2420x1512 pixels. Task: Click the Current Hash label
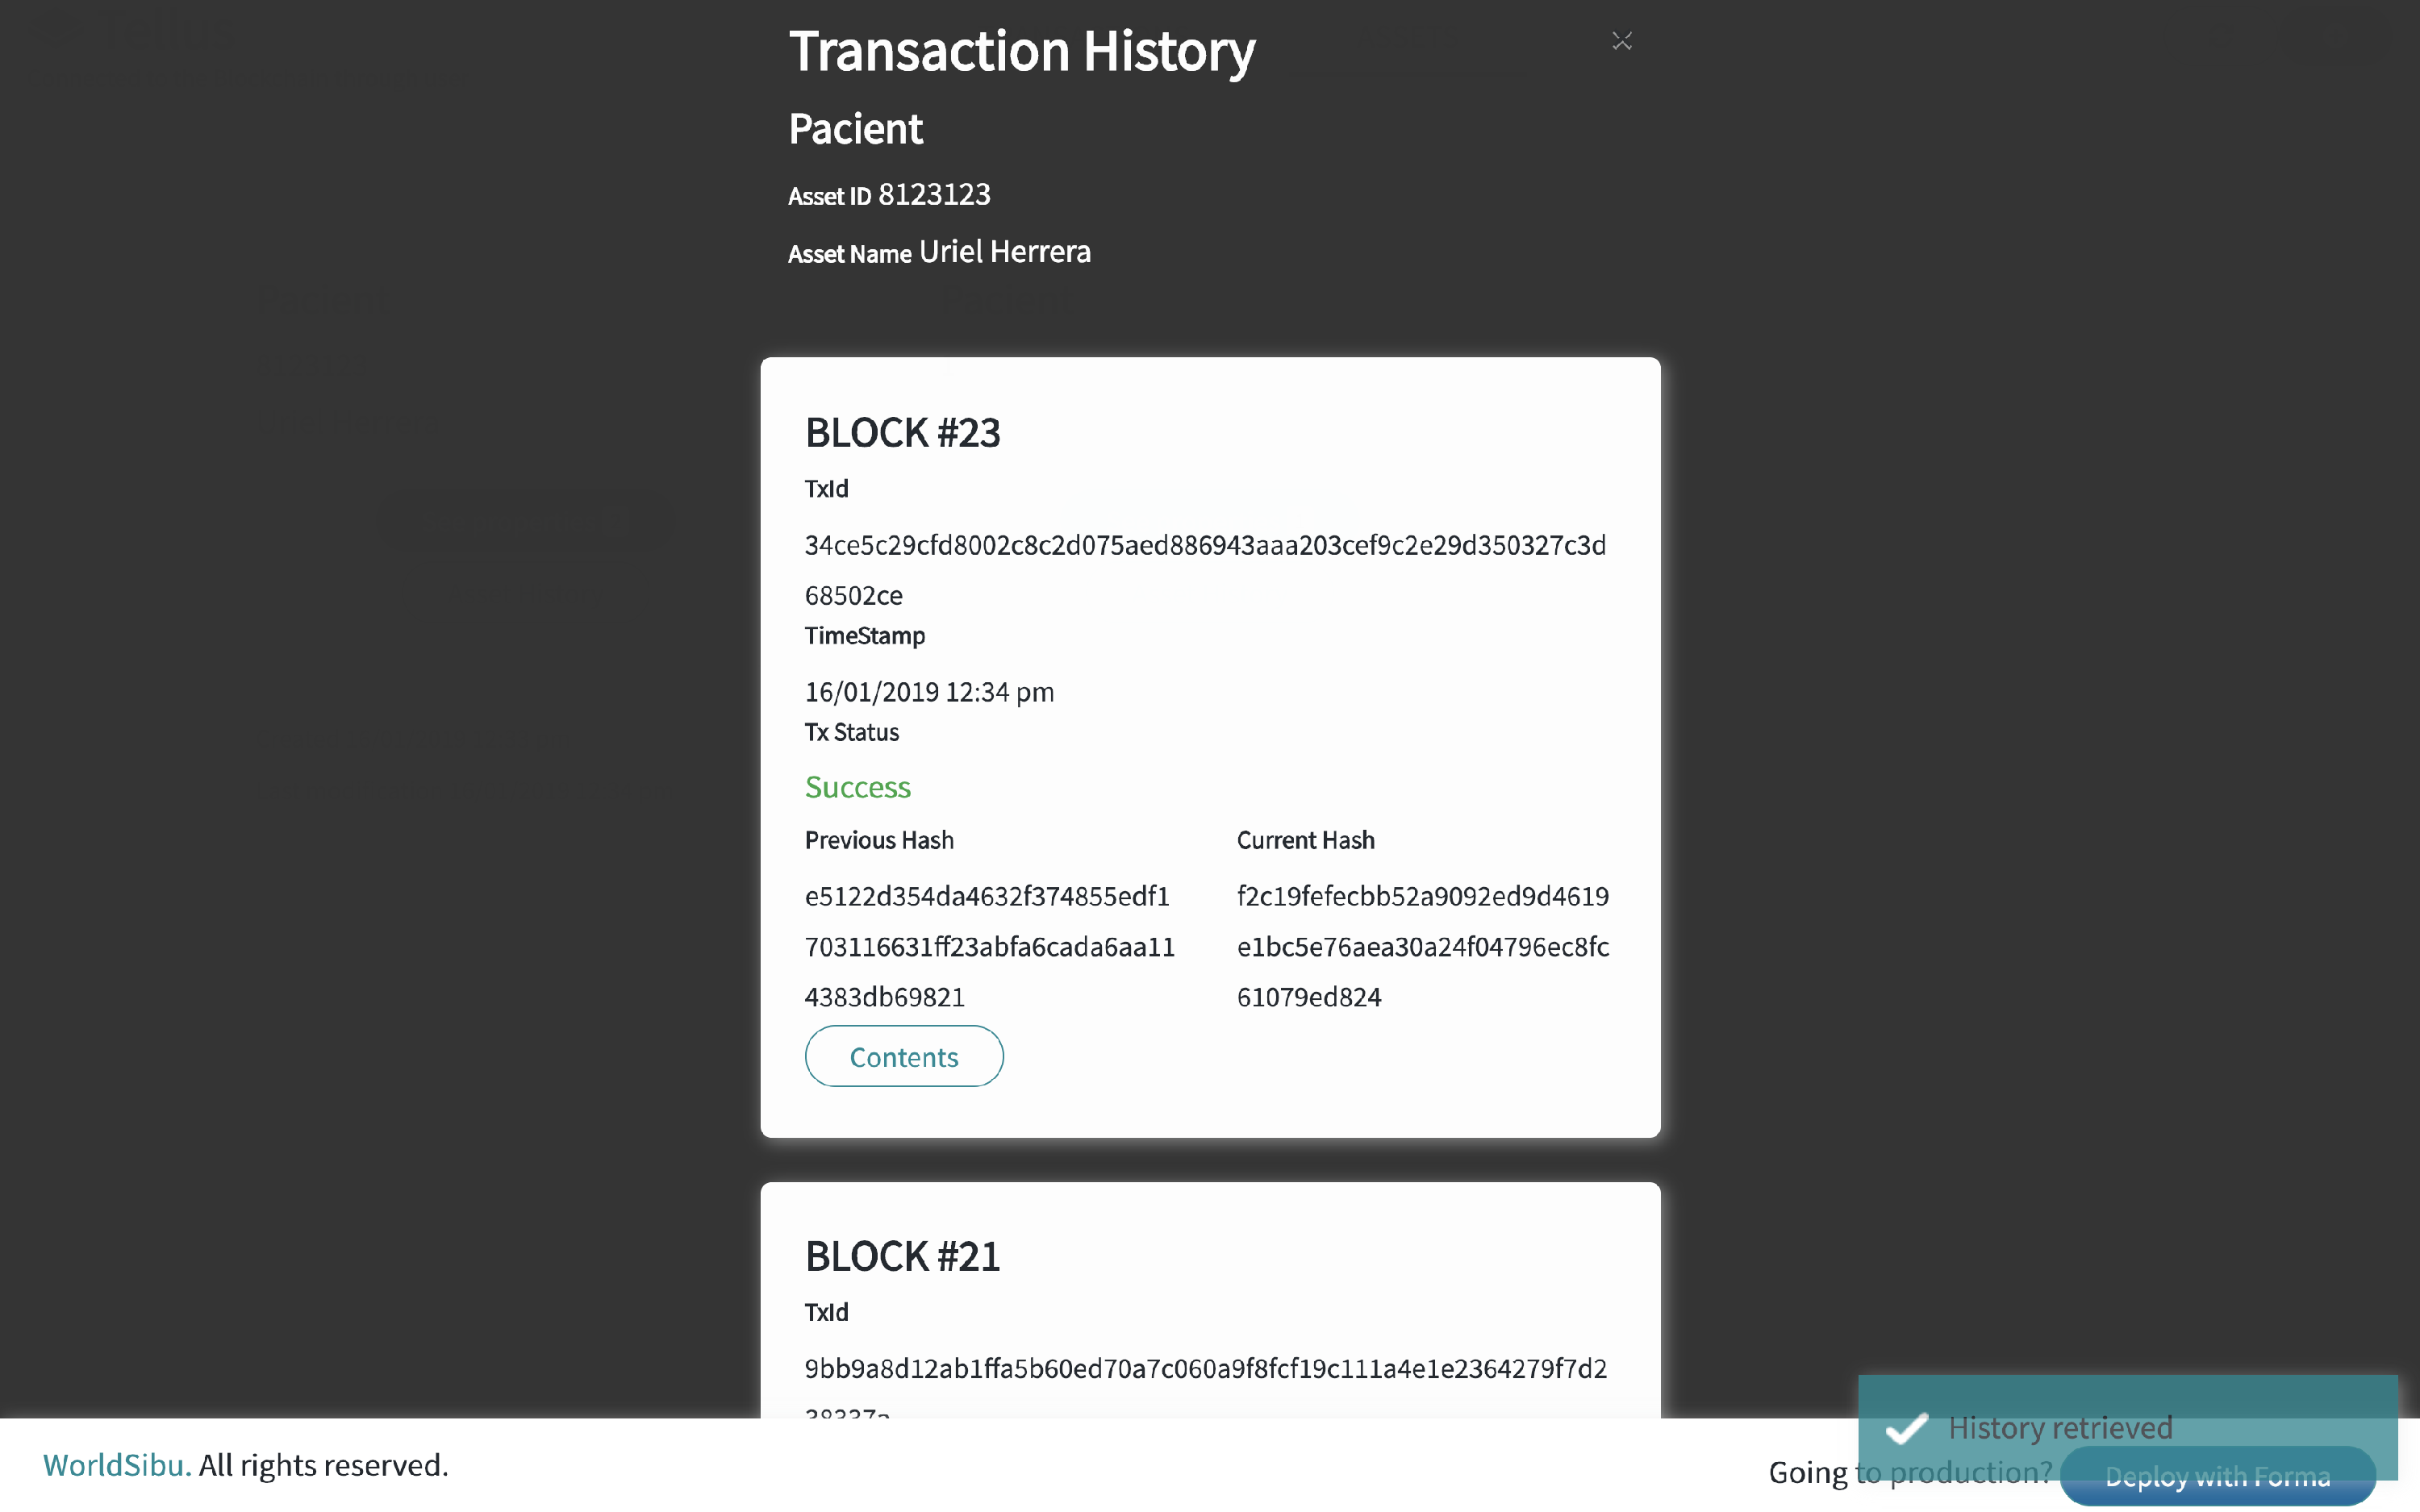(x=1305, y=840)
